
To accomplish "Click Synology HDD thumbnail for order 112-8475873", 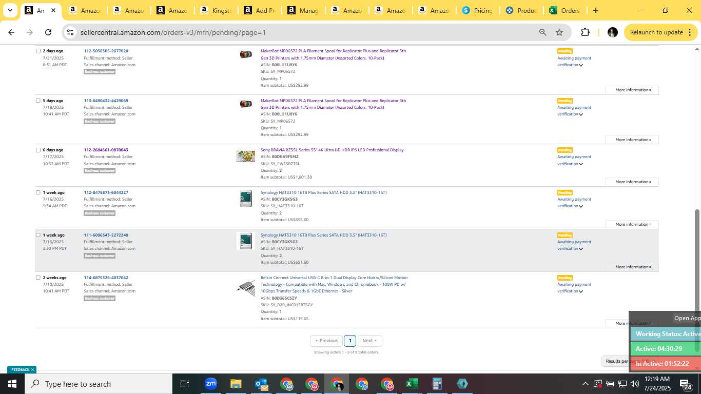I will [246, 199].
